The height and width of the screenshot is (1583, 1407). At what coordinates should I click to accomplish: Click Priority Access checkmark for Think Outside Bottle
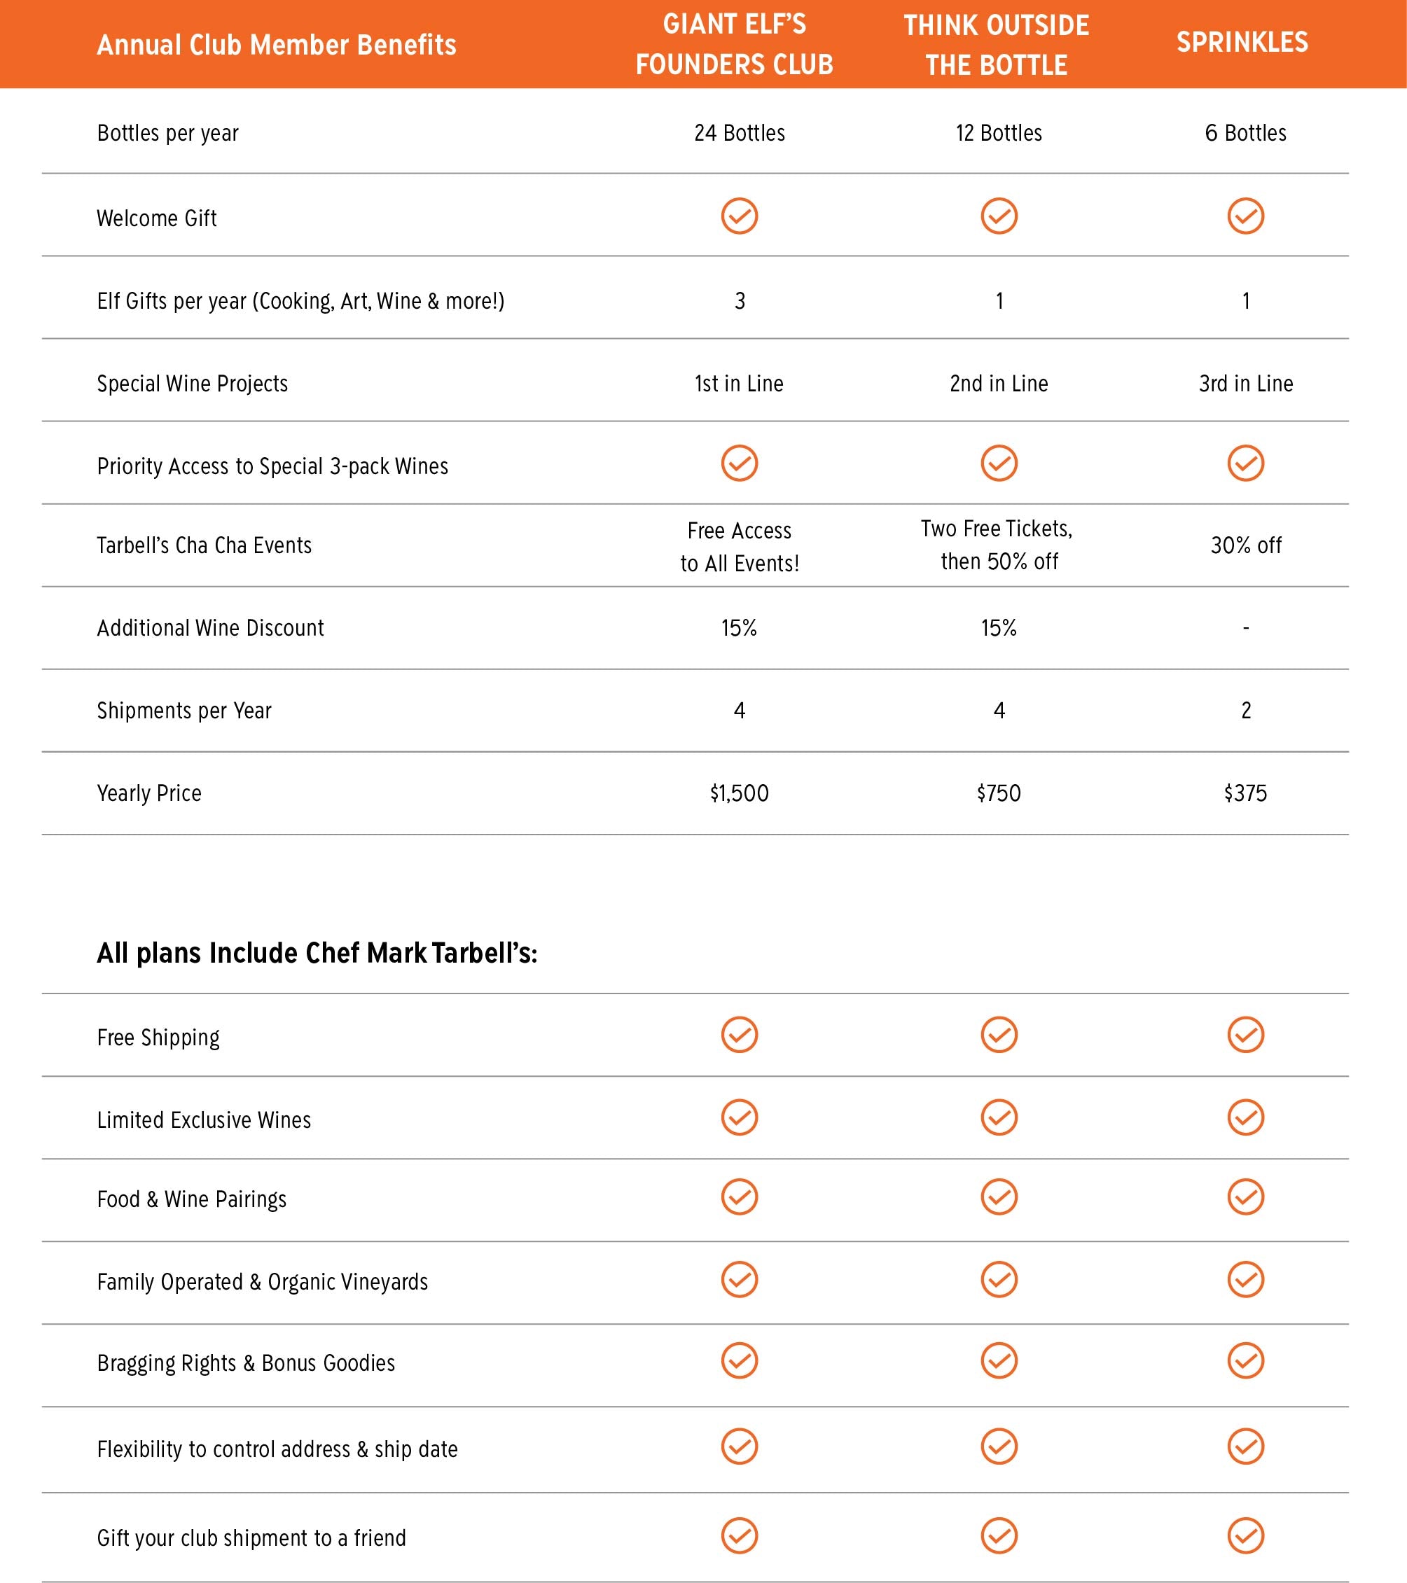point(999,463)
